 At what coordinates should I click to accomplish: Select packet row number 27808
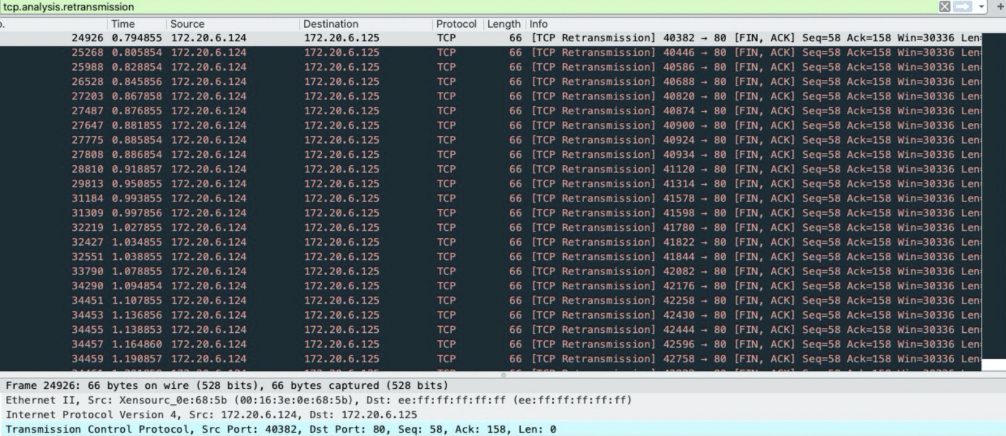coord(491,155)
